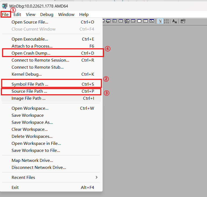Open the Disassembly window toolbar icon
This screenshot has height=197, width=207.
coord(133,21)
